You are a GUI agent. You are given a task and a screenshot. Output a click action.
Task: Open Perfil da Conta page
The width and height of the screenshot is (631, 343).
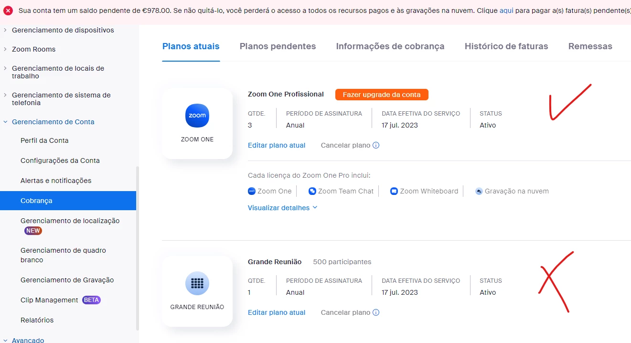coord(44,140)
